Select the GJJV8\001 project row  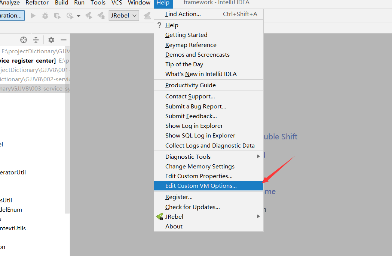pos(34,70)
